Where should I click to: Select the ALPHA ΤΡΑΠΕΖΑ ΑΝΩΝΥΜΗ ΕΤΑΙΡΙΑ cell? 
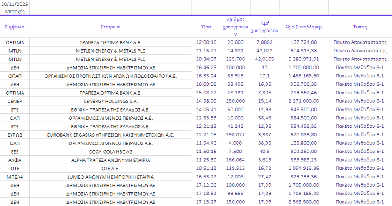tap(110, 160)
